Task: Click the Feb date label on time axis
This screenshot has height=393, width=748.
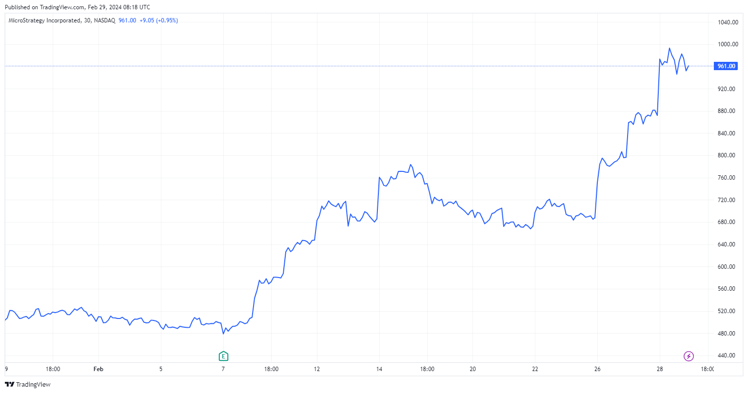Action: point(98,369)
